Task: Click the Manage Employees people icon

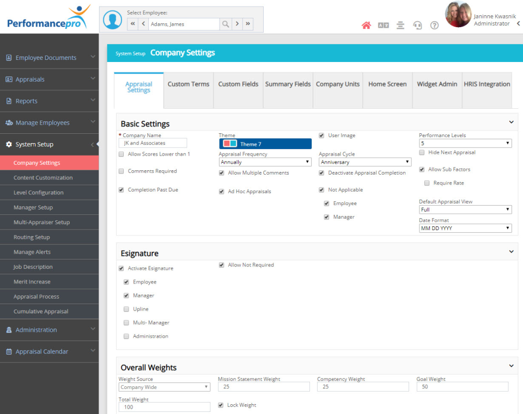Action: pyautogui.click(x=9, y=122)
